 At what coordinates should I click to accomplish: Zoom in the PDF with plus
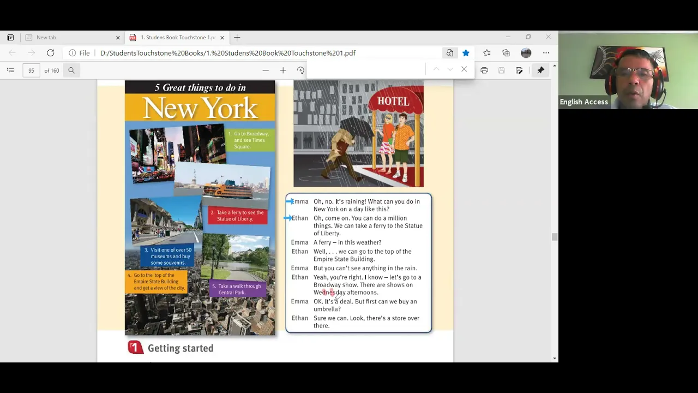(283, 70)
